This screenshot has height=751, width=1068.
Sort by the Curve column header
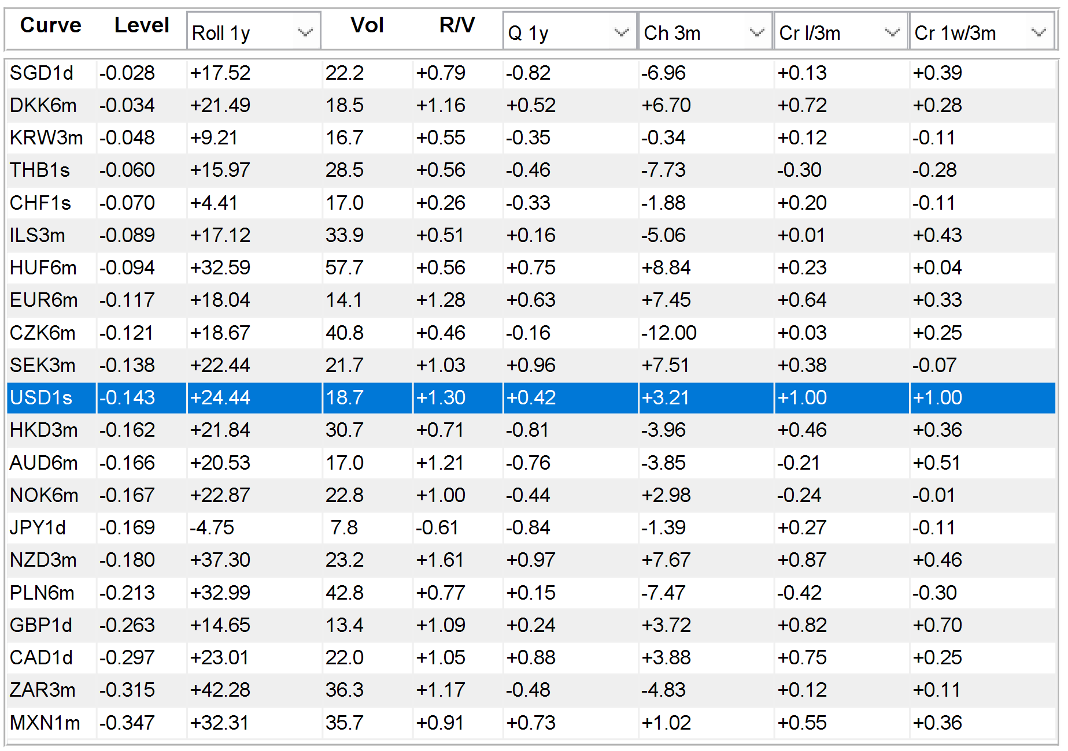51,25
